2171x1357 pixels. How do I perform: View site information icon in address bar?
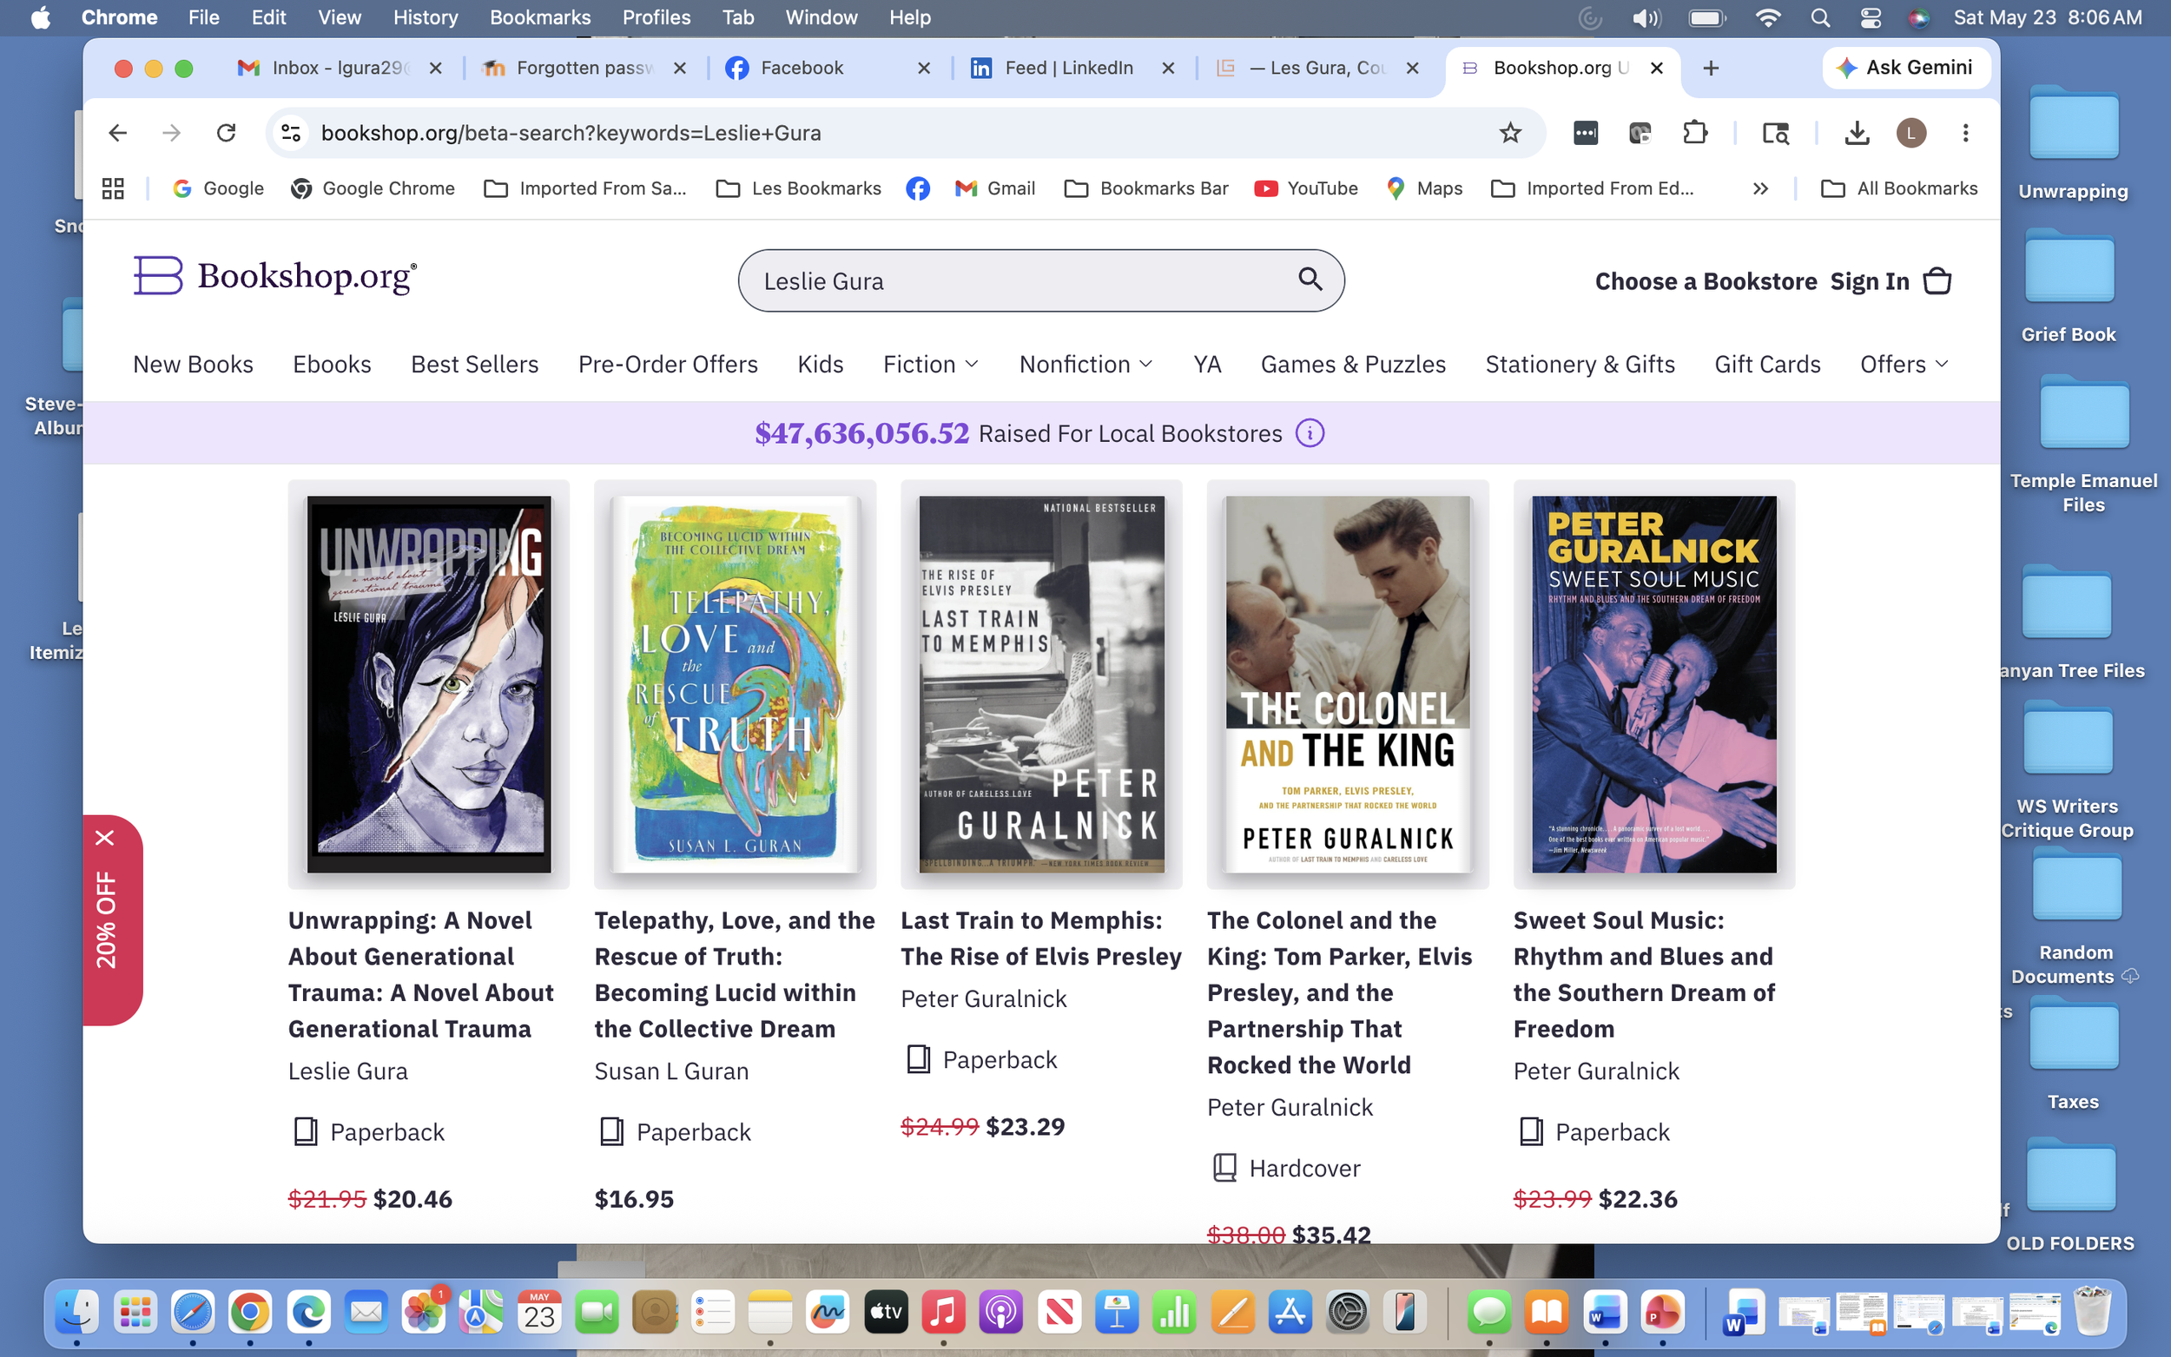[291, 133]
